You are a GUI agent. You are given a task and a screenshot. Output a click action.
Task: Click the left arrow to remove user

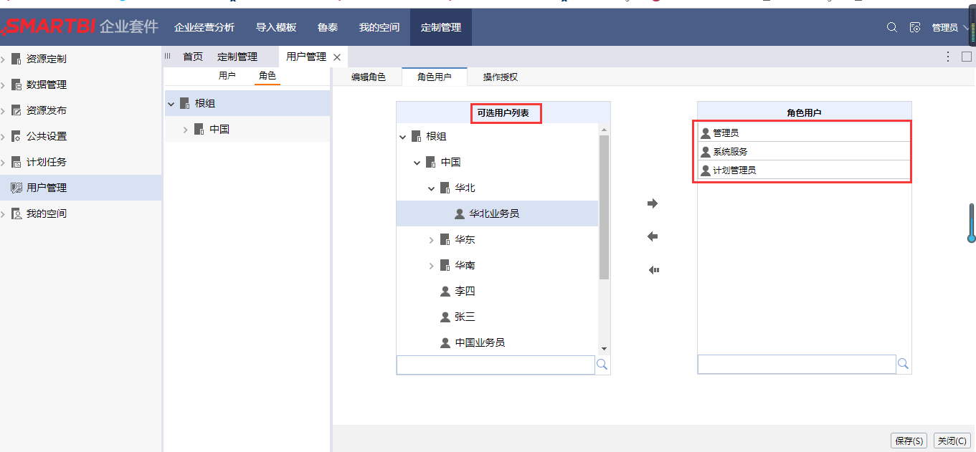pos(653,237)
